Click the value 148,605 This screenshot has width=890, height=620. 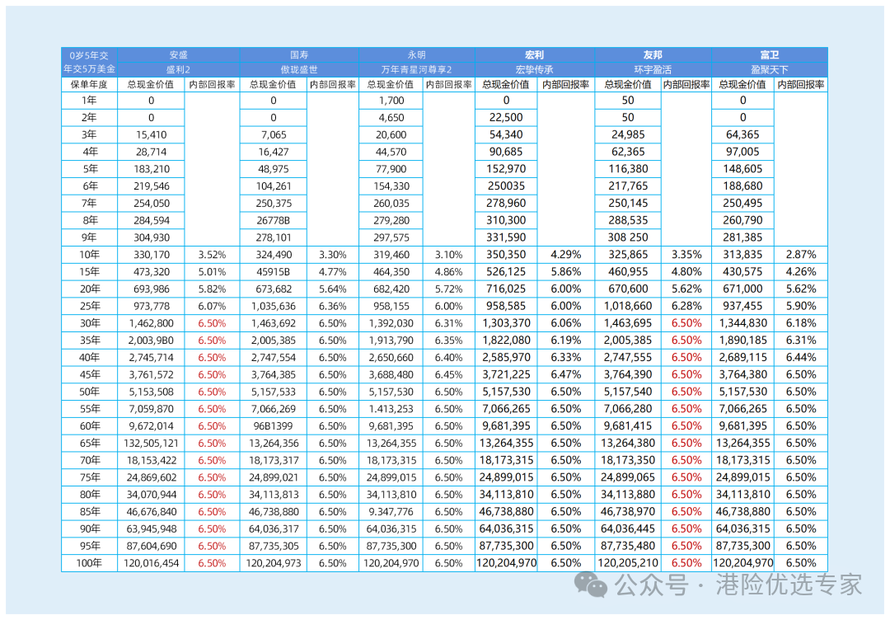point(743,169)
